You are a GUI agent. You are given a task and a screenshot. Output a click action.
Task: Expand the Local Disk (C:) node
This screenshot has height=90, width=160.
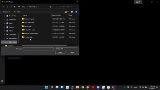[4, 34]
